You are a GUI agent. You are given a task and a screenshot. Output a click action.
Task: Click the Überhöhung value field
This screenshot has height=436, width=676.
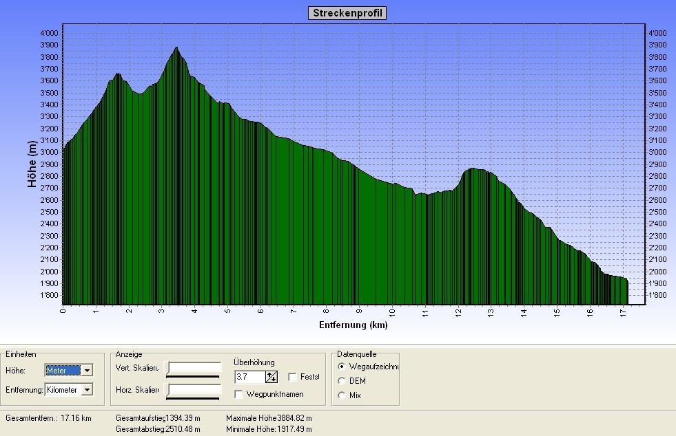coord(249,377)
